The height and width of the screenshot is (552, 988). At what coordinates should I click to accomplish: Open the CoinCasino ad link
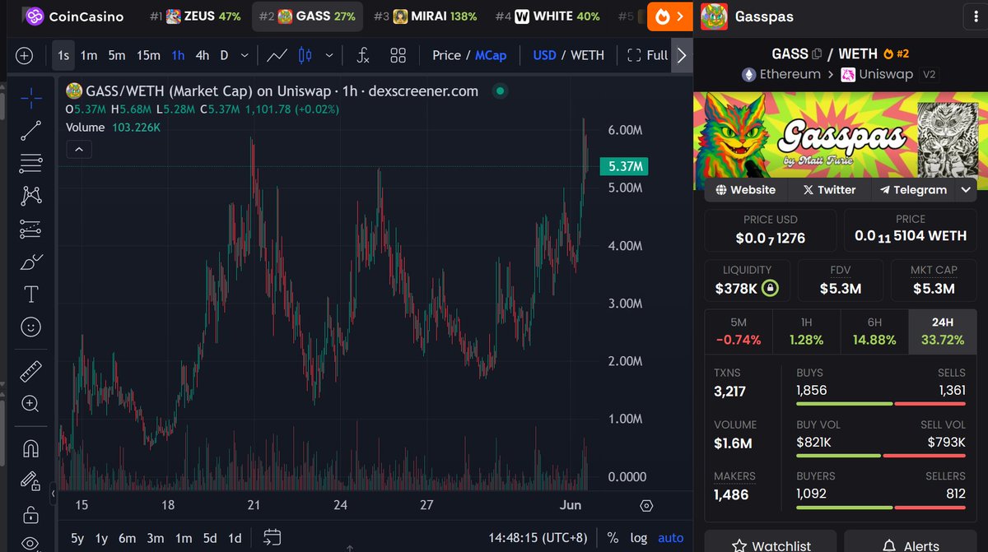point(73,16)
